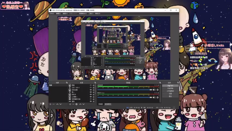Open the 麦克风/Aux gear settings
The image size is (232, 131).
[x=157, y=98]
